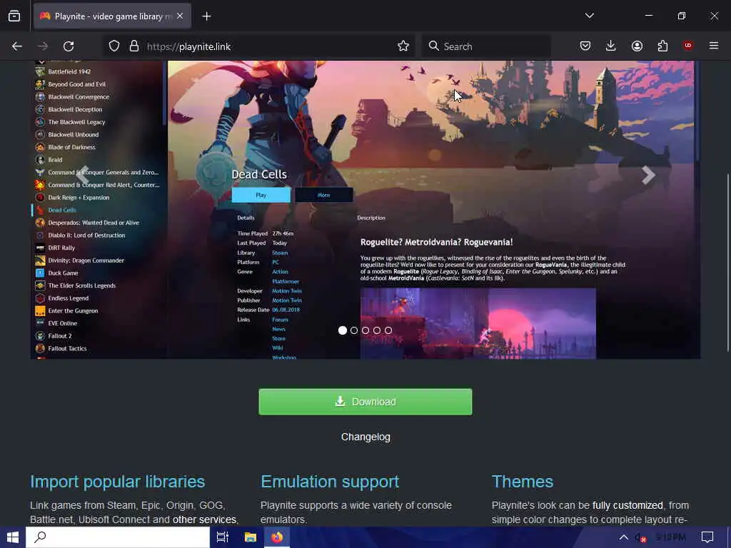Open File Explorer from the taskbar
Screen dimensions: 731x548
point(251,537)
